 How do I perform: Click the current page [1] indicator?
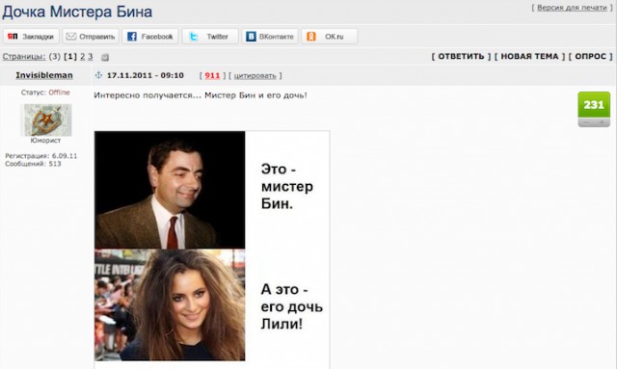pos(70,57)
